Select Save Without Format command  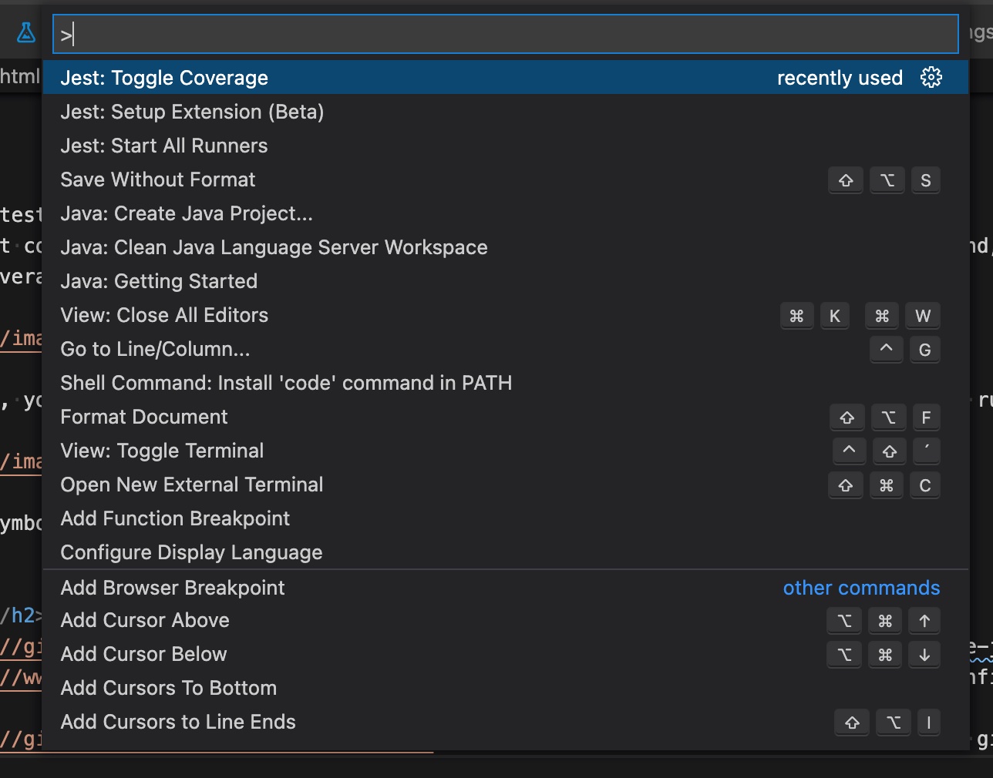506,179
